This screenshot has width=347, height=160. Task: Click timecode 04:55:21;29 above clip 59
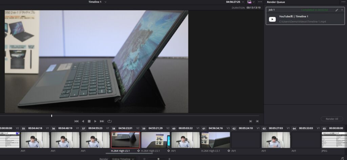[x=155, y=128]
